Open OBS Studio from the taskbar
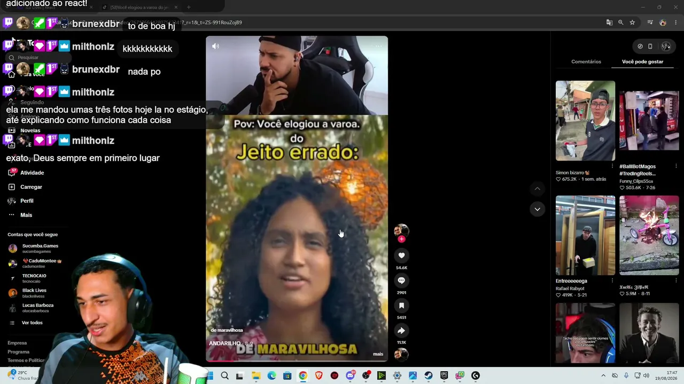This screenshot has height=384, width=684. pos(366,375)
